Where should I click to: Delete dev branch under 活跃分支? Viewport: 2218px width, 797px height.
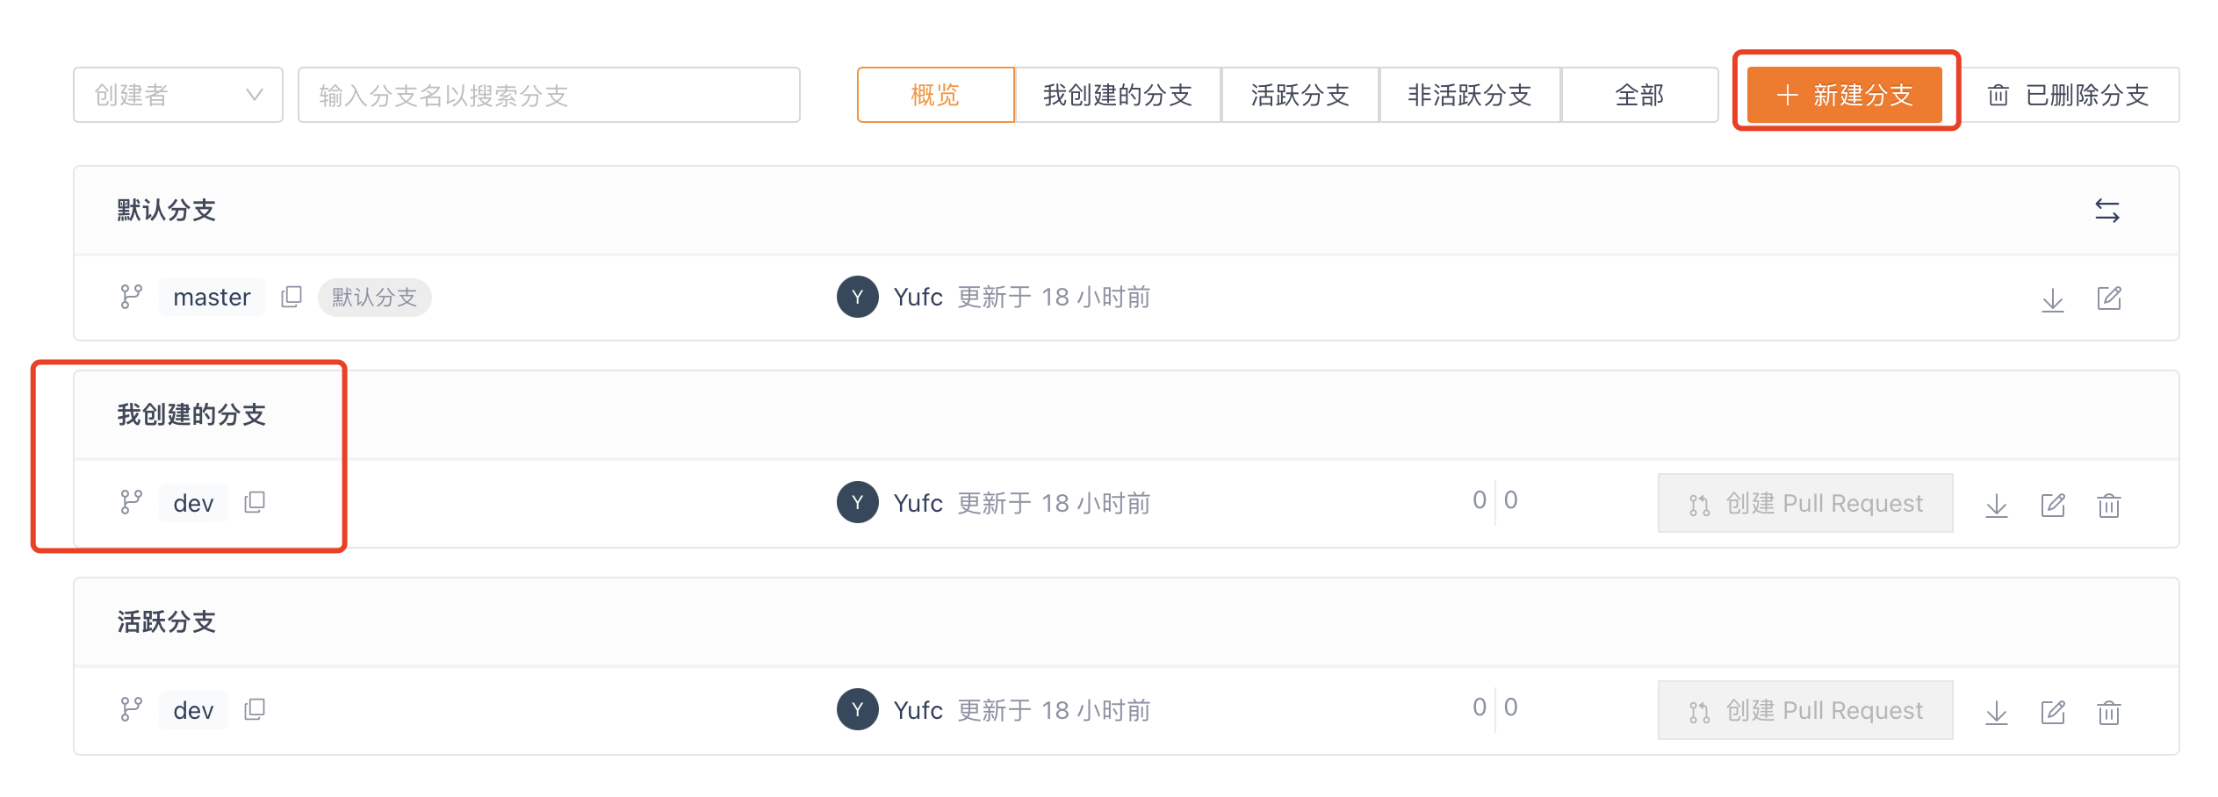click(2108, 712)
